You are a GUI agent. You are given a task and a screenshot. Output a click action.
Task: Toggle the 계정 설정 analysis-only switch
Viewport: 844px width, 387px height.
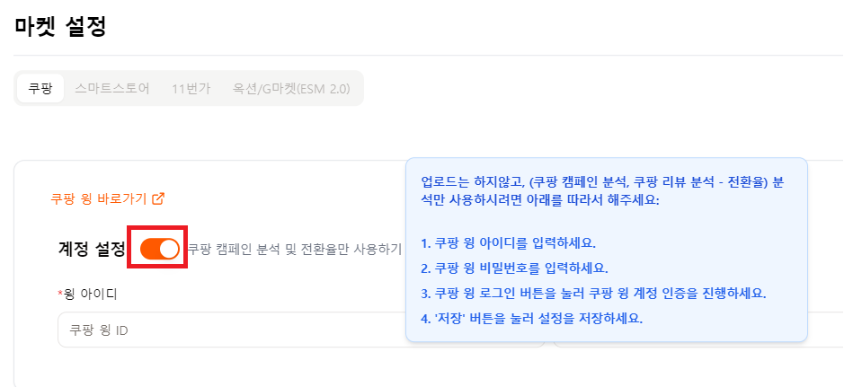pyautogui.click(x=159, y=249)
